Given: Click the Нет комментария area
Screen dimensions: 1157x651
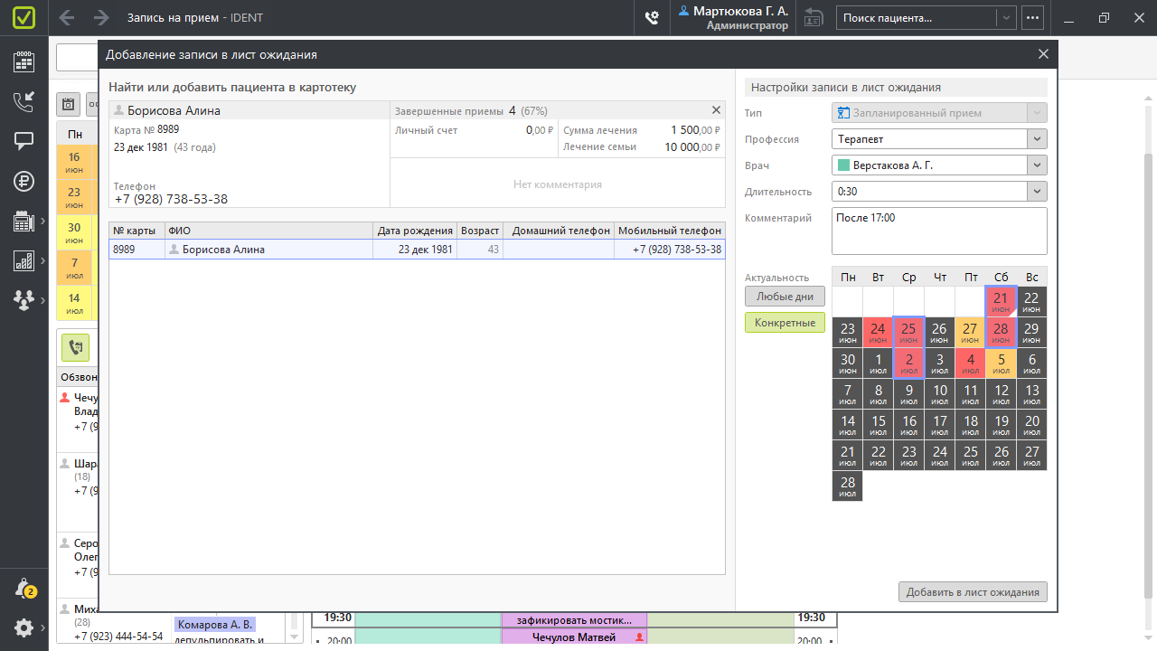Looking at the screenshot, I should click(x=557, y=184).
